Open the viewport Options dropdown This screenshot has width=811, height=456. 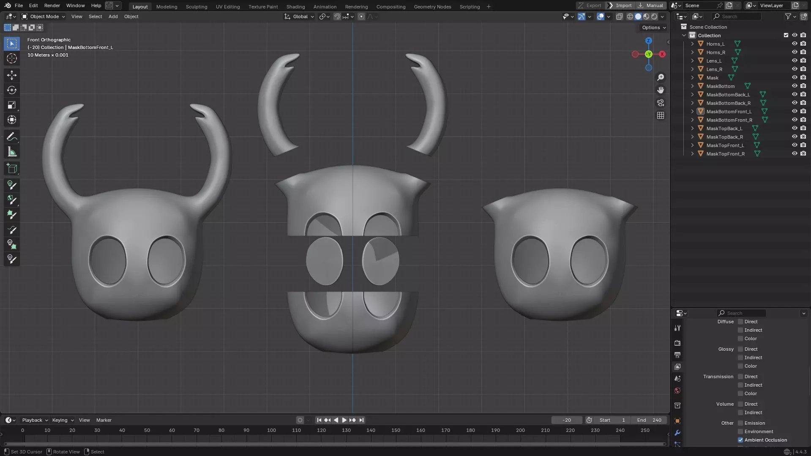[x=654, y=27]
